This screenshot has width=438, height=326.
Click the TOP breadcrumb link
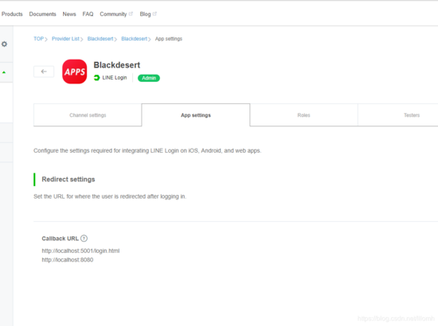pyautogui.click(x=38, y=39)
